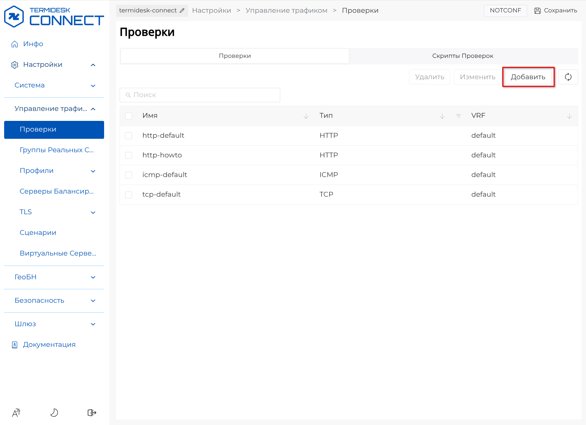
Task: Switch to the Скрипты Проверок tab
Action: (x=463, y=56)
